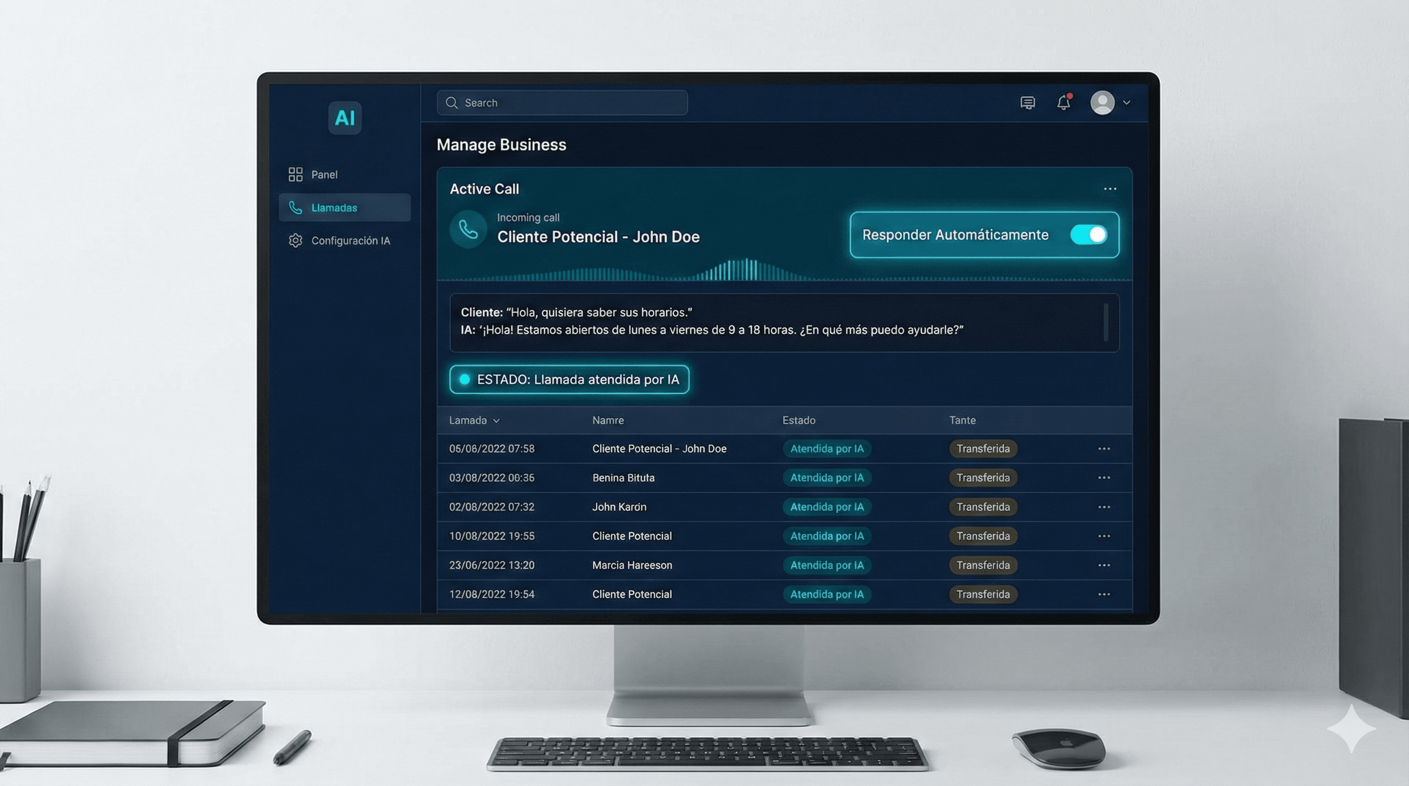Click Transferida tag for John Karon

(983, 507)
